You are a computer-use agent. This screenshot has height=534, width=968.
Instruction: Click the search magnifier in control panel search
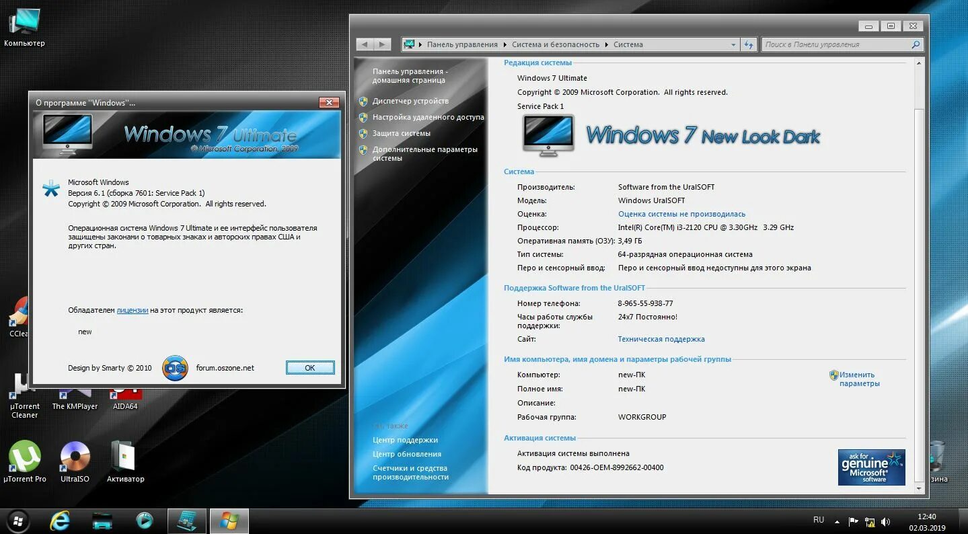pos(916,44)
